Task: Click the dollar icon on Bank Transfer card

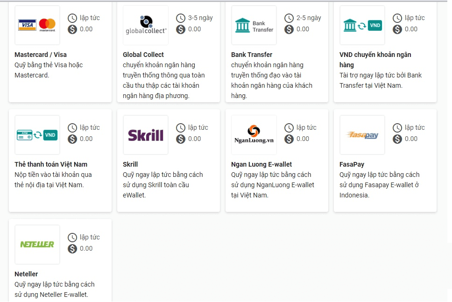Action: [289, 29]
